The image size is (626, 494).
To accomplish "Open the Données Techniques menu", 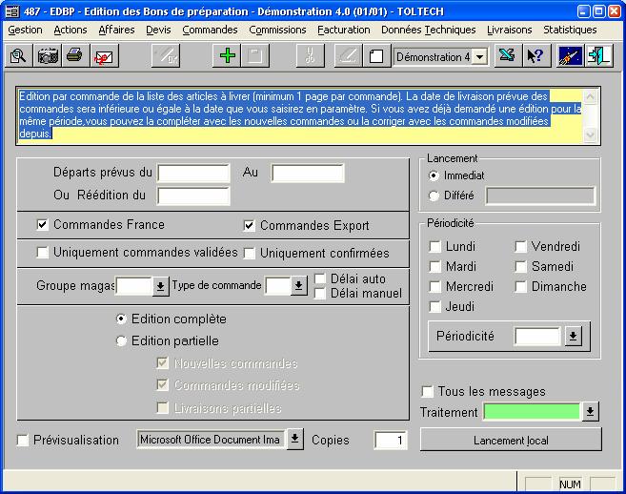I will 429,30.
